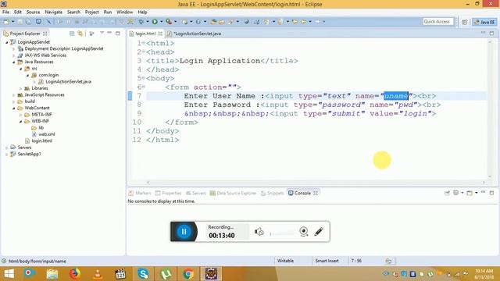
Task: Click the Run on server external tools icon
Action: coord(169,22)
